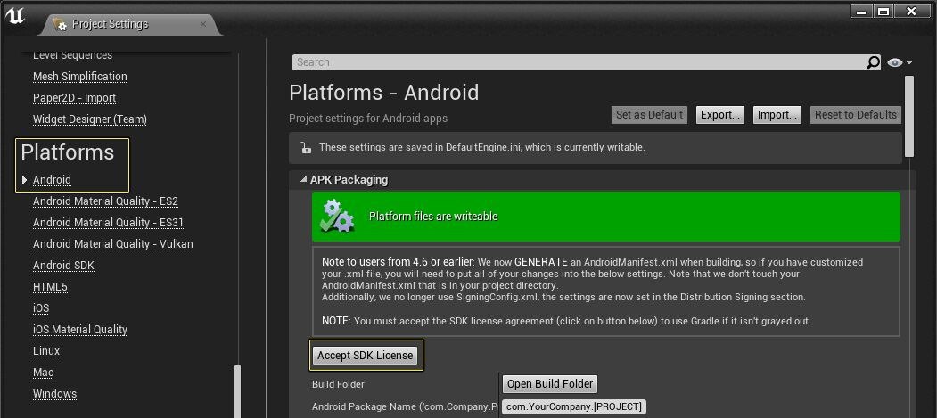The width and height of the screenshot is (937, 418).
Task: Open Linux platform settings
Action: point(46,351)
